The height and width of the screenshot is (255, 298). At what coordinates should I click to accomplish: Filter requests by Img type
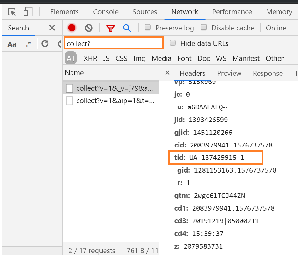pos(139,58)
